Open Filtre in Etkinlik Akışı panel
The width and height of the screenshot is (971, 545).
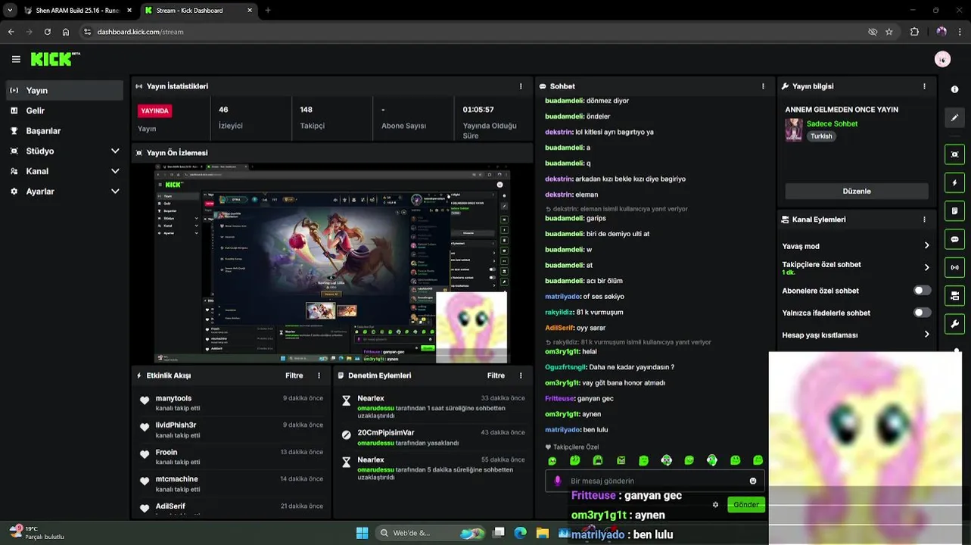coord(294,375)
